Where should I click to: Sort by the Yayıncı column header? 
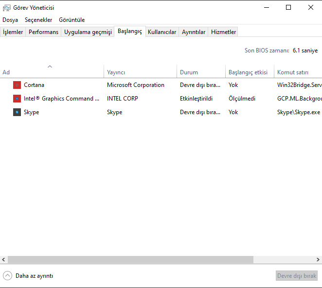pyautogui.click(x=140, y=72)
